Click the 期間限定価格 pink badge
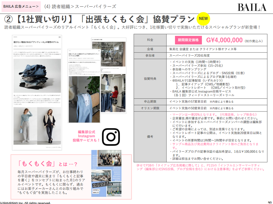273x204 pixels. (188, 40)
